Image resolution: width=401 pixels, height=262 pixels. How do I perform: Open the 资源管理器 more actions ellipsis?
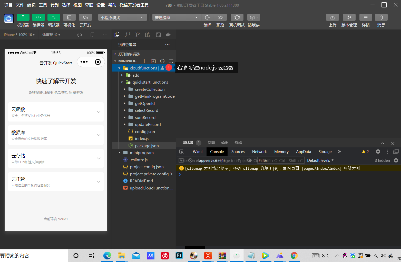168,45
